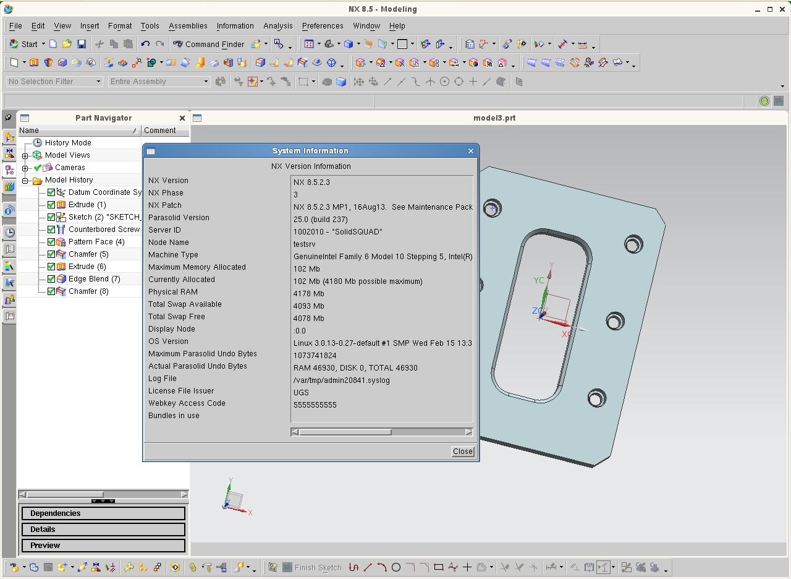Toggle checkbox for Datum Coordinate System
The image size is (791, 579).
tap(51, 192)
